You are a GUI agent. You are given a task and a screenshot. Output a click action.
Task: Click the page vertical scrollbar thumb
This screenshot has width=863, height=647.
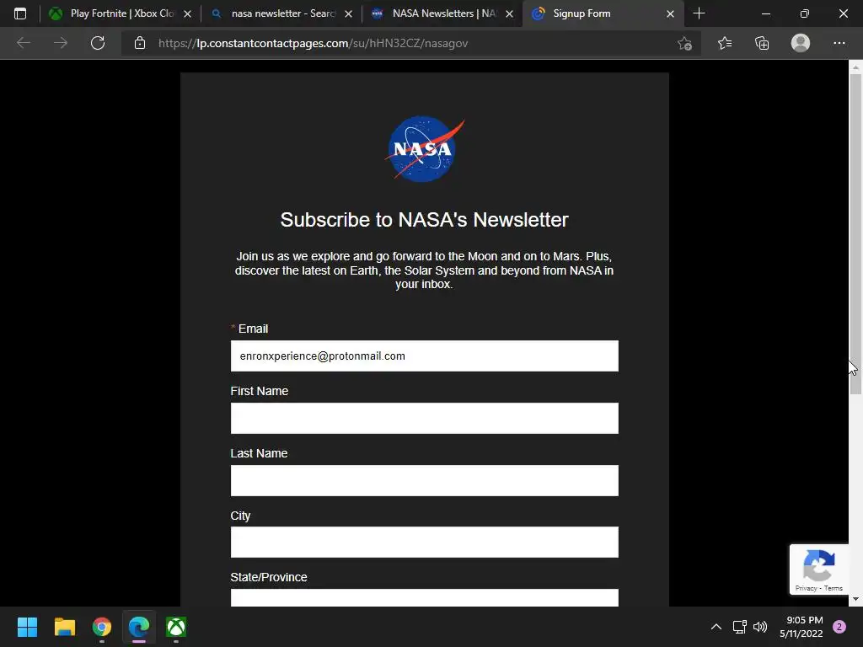click(855, 234)
